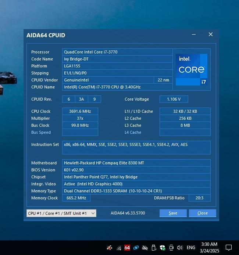Click the speaker volume tray icon
Screen dimensions: 239x255
pos(180,248)
